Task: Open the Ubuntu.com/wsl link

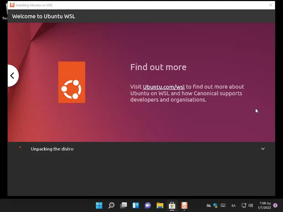Action: 164,87
